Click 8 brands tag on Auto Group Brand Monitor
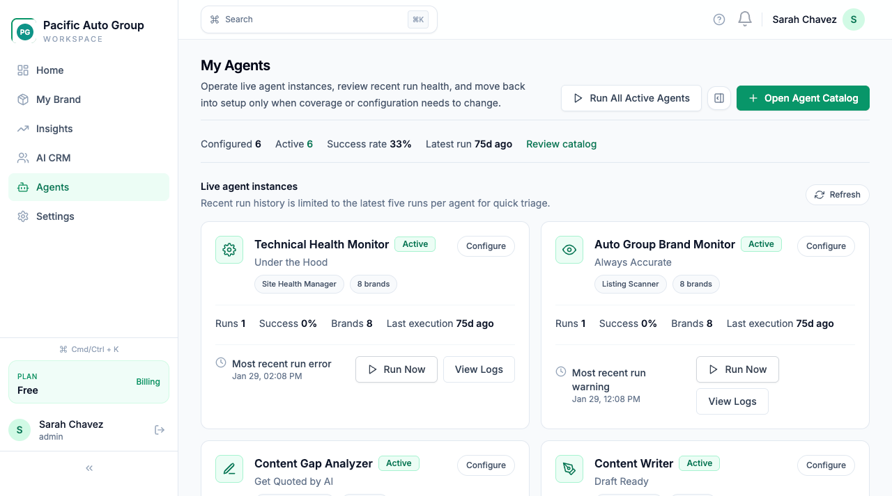This screenshot has height=496, width=892. pos(695,284)
